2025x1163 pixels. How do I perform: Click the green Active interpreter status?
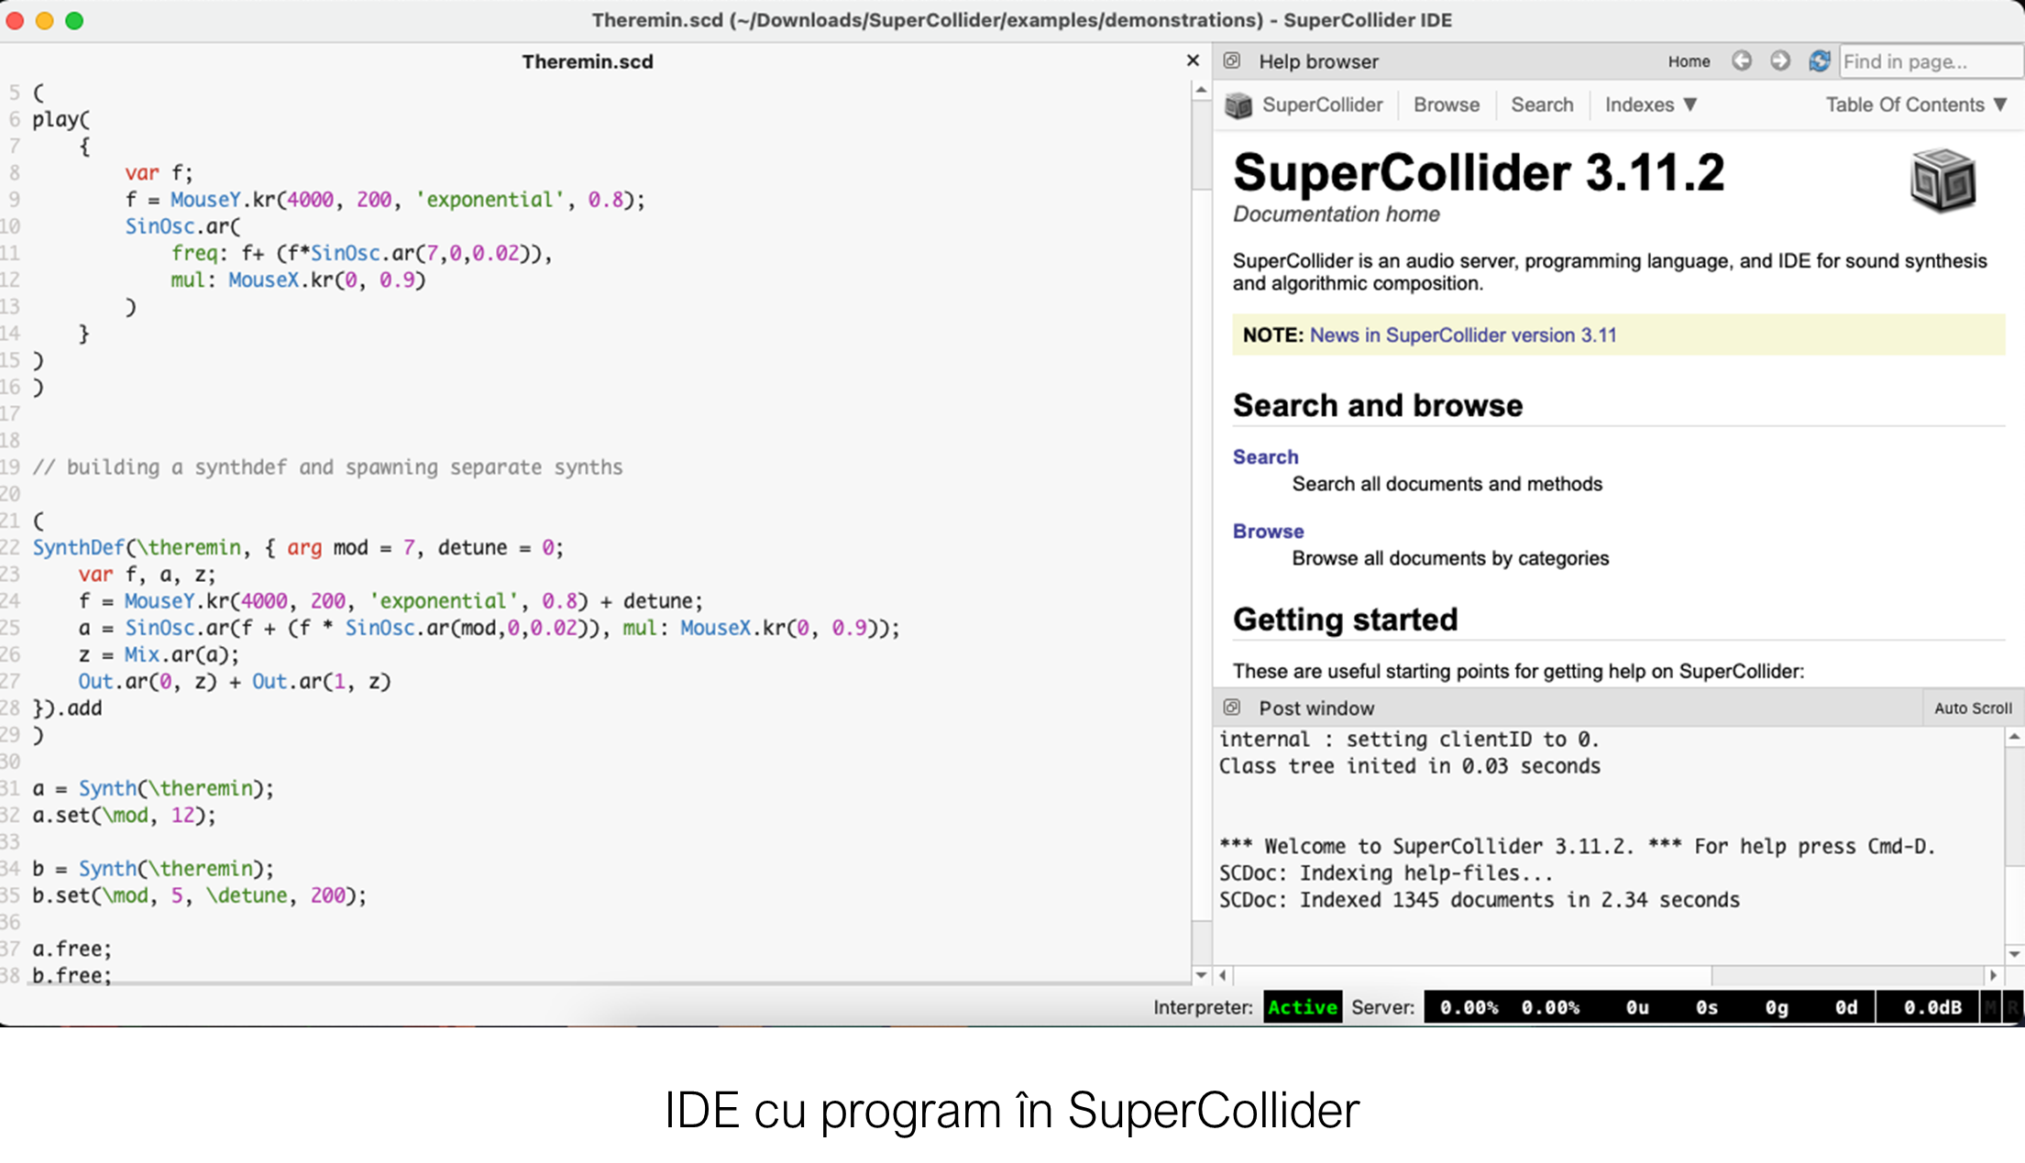pyautogui.click(x=1302, y=1008)
